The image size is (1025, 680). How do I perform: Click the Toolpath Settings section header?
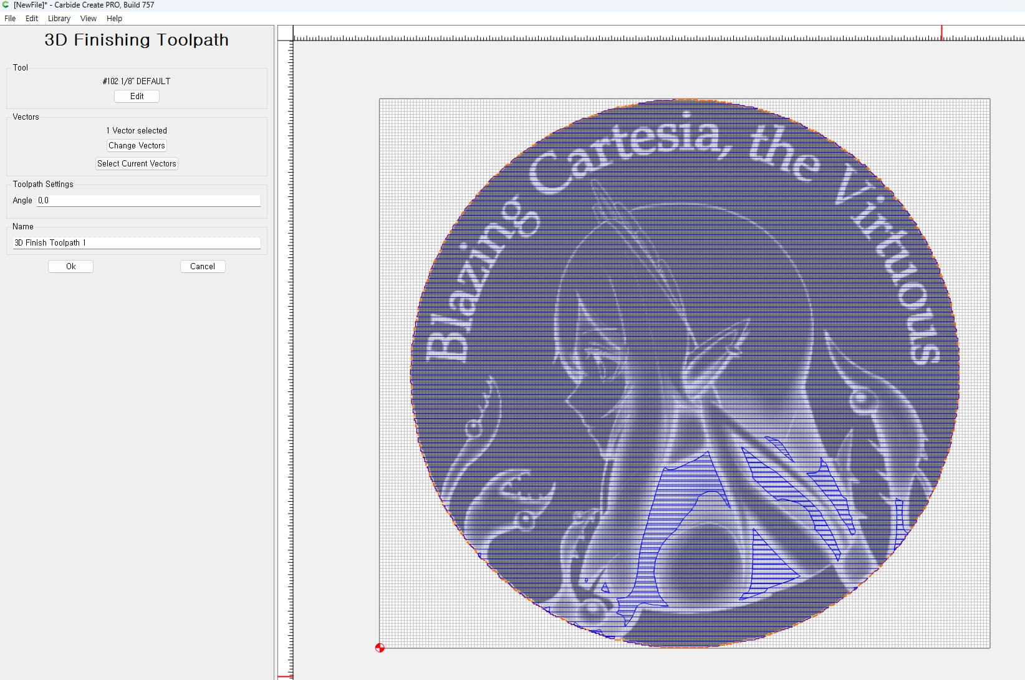click(x=42, y=184)
